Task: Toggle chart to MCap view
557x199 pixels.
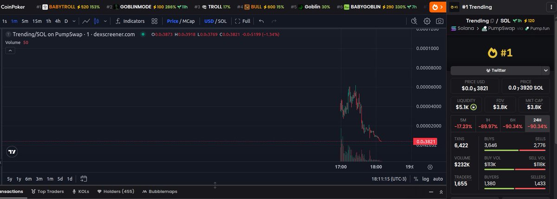Action: pyautogui.click(x=188, y=21)
